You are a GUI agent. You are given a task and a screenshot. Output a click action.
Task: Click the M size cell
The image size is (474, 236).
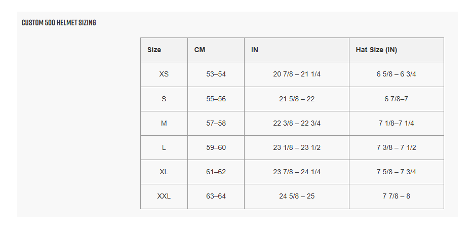[164, 123]
